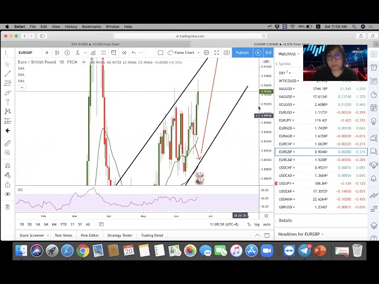This screenshot has height=284, width=379.
Task: Open chart settings gear in top toolbar
Action: (206, 53)
